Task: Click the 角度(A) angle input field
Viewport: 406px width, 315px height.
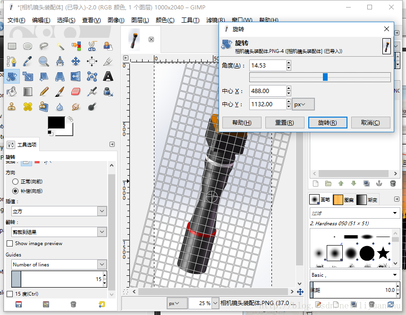Action: click(x=268, y=65)
